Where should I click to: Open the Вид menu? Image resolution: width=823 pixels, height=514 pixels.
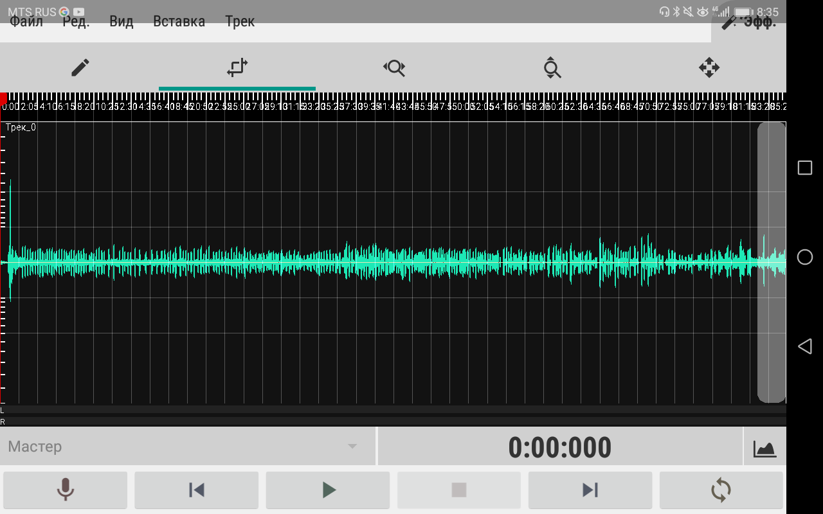point(122,22)
